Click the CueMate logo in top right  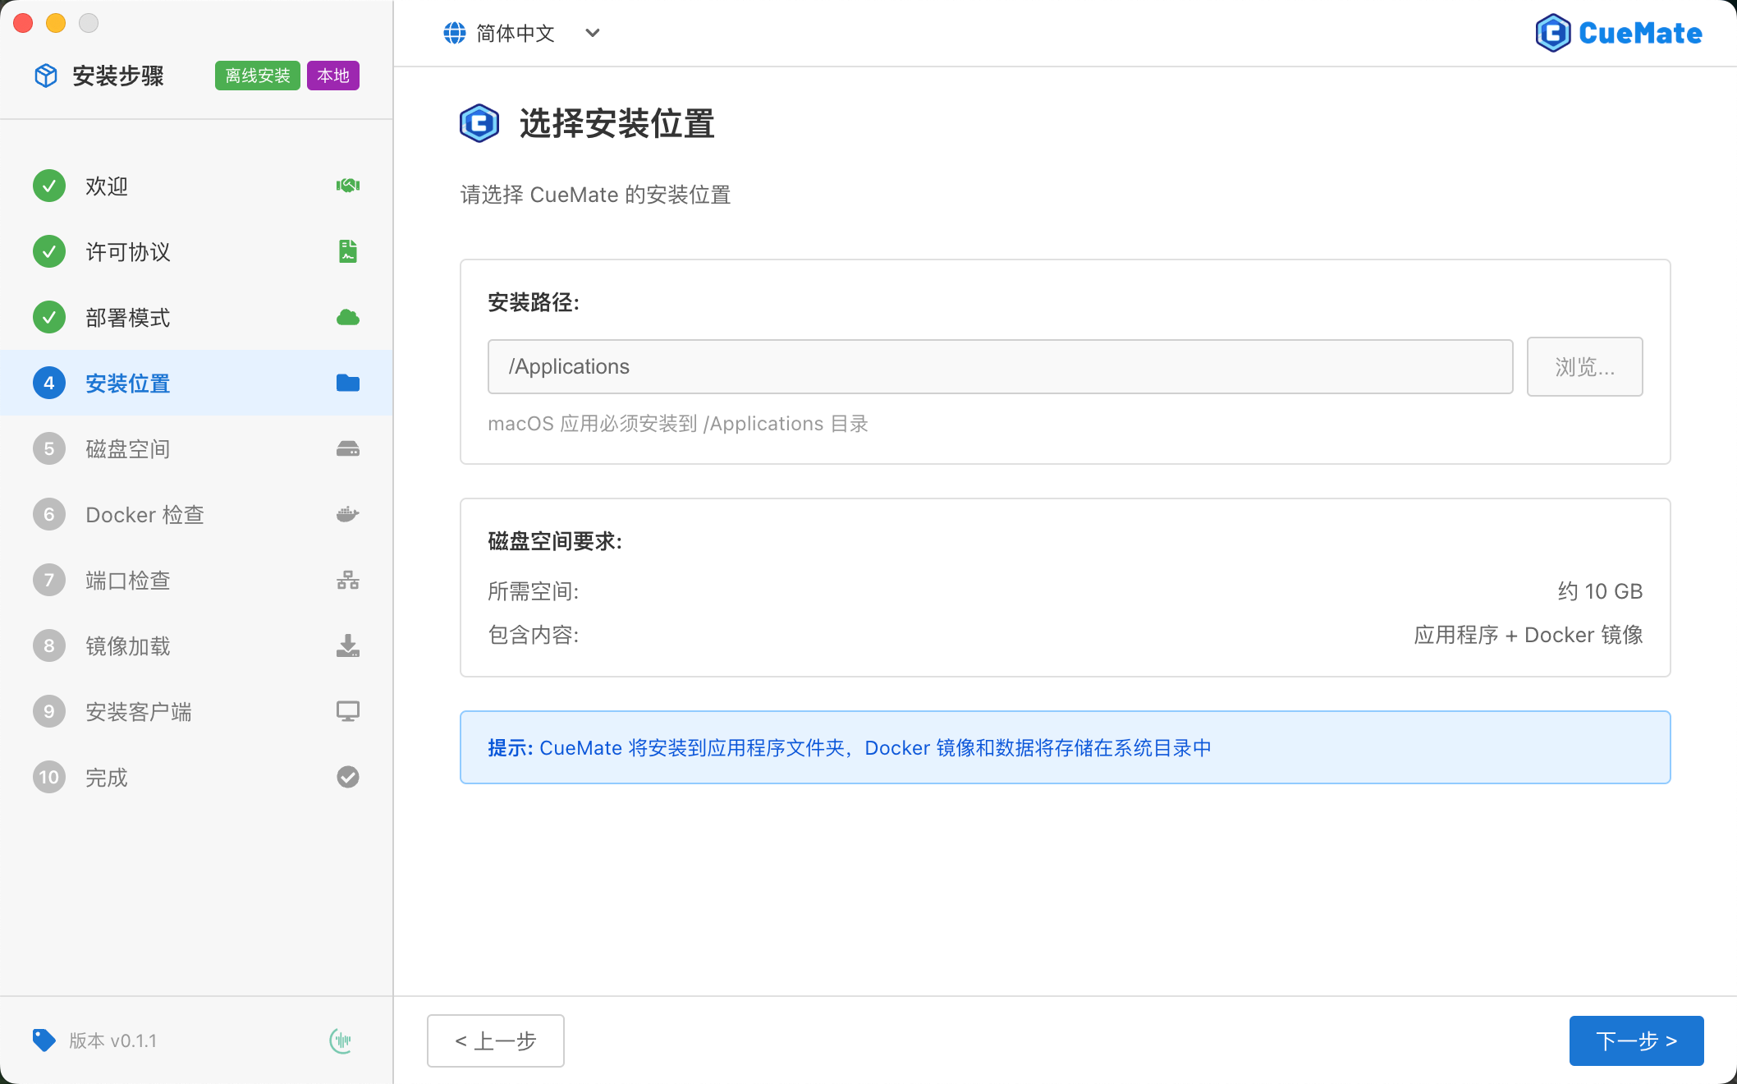pyautogui.click(x=1618, y=33)
